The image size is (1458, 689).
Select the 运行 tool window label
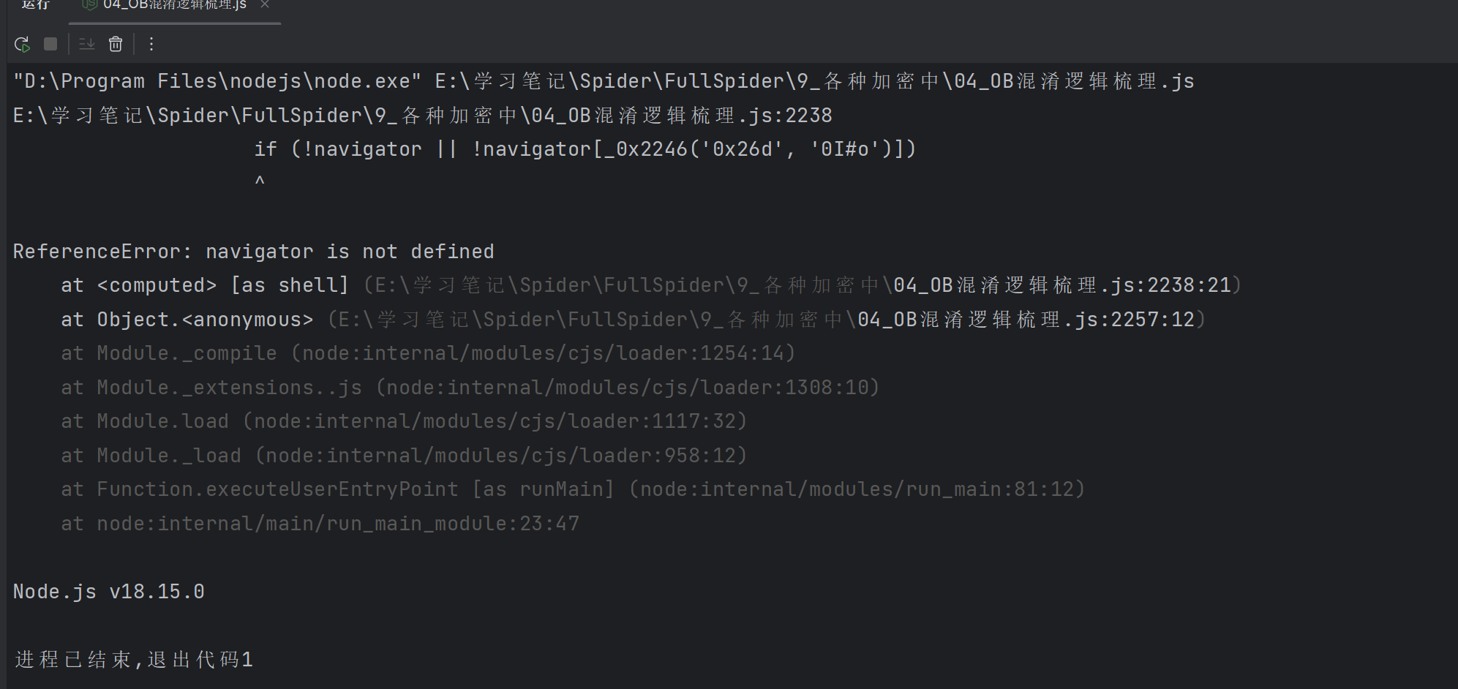[x=36, y=4]
